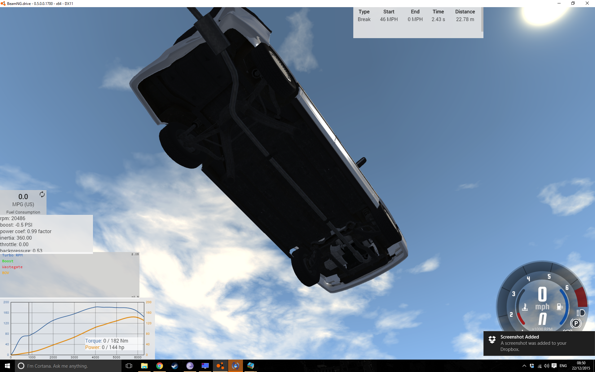This screenshot has width=595, height=372.
Task: Click the engine temperature gauge icon
Action: [x=525, y=307]
